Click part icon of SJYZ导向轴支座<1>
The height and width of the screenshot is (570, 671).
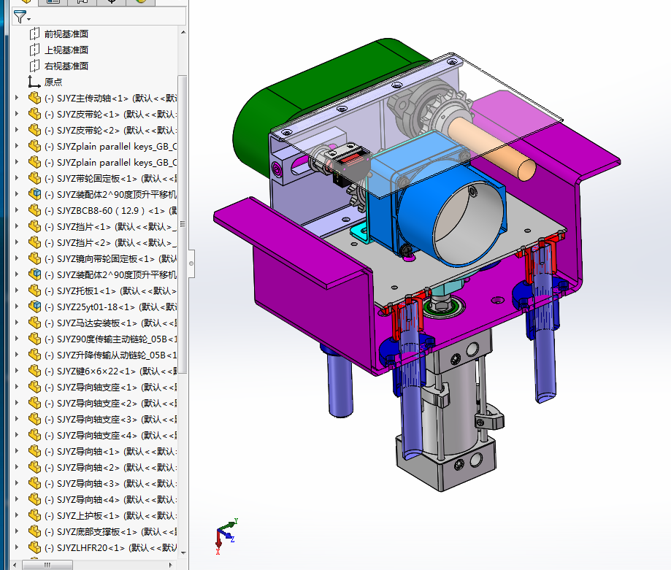34,387
